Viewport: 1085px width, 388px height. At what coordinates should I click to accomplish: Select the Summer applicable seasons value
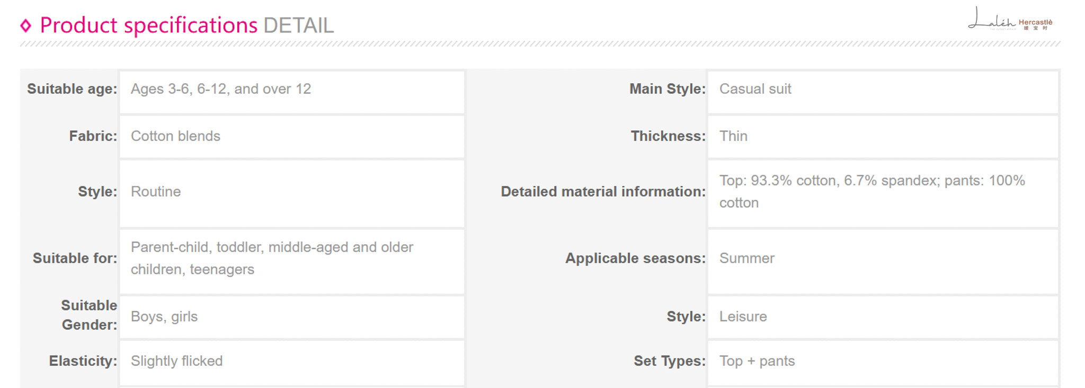point(746,258)
